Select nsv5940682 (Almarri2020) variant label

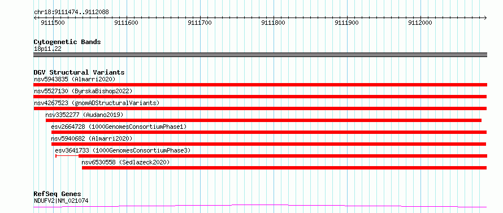tap(92, 138)
